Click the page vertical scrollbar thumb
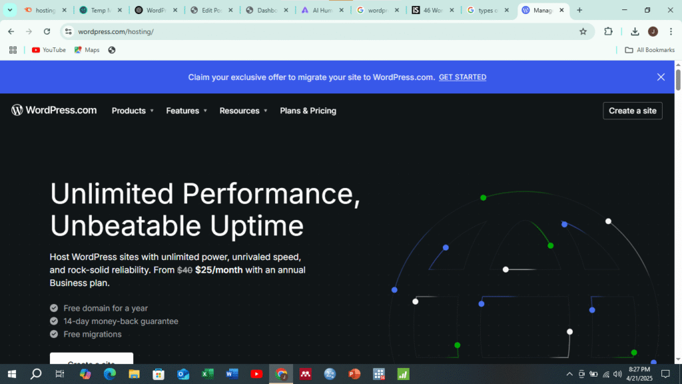 pyautogui.click(x=678, y=79)
